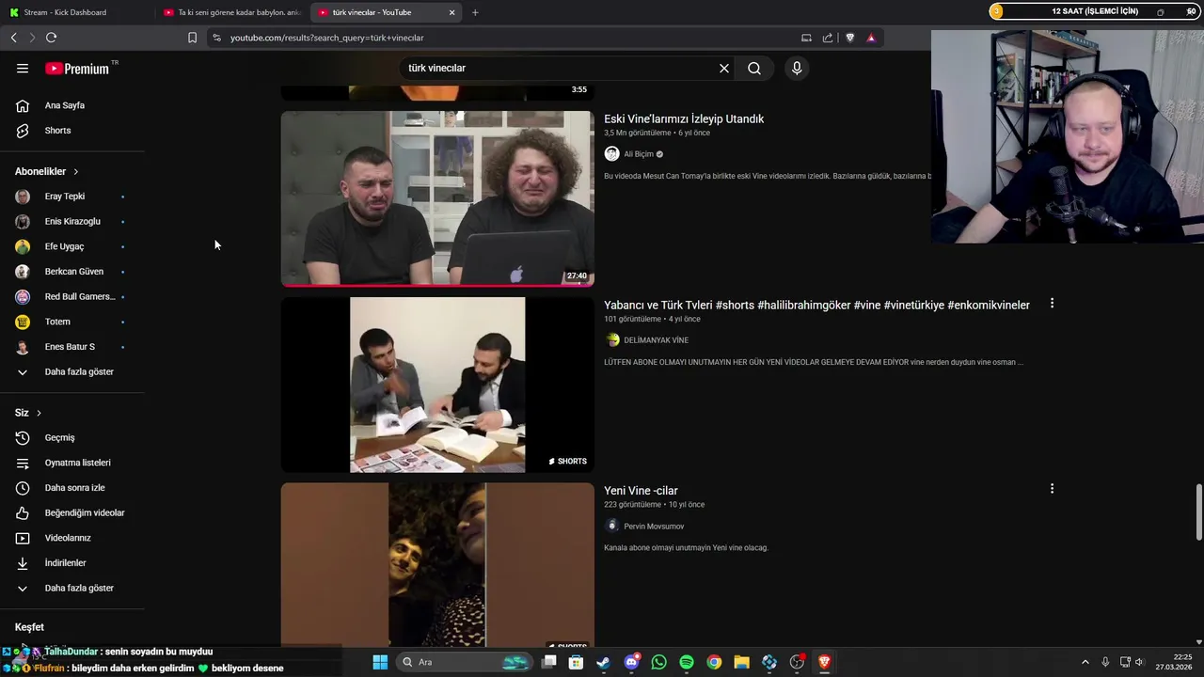Open a new browser tab
Viewport: 1204px width, 677px height.
[x=475, y=13]
